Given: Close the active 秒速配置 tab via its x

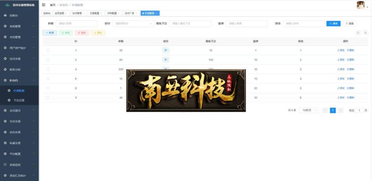Looking at the screenshot, I should pos(156,13).
